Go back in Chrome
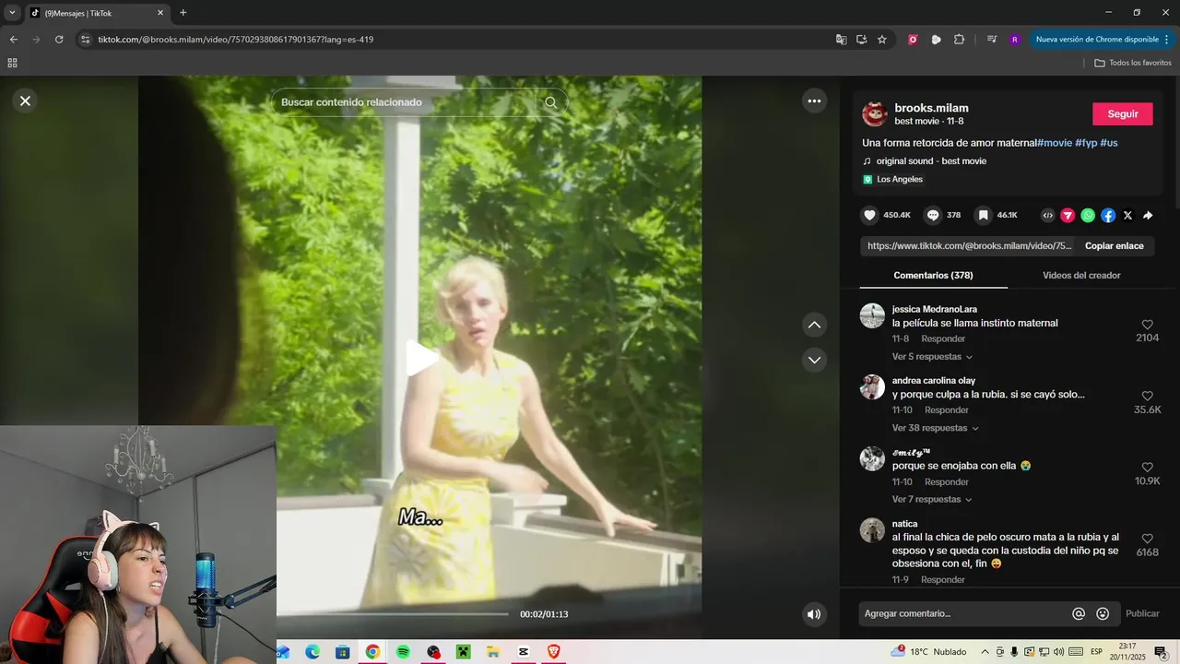Image resolution: width=1180 pixels, height=664 pixels. 13,40
